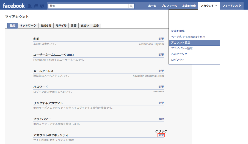Click the Facebook logo
This screenshot has height=144, width=248.
(14, 5)
